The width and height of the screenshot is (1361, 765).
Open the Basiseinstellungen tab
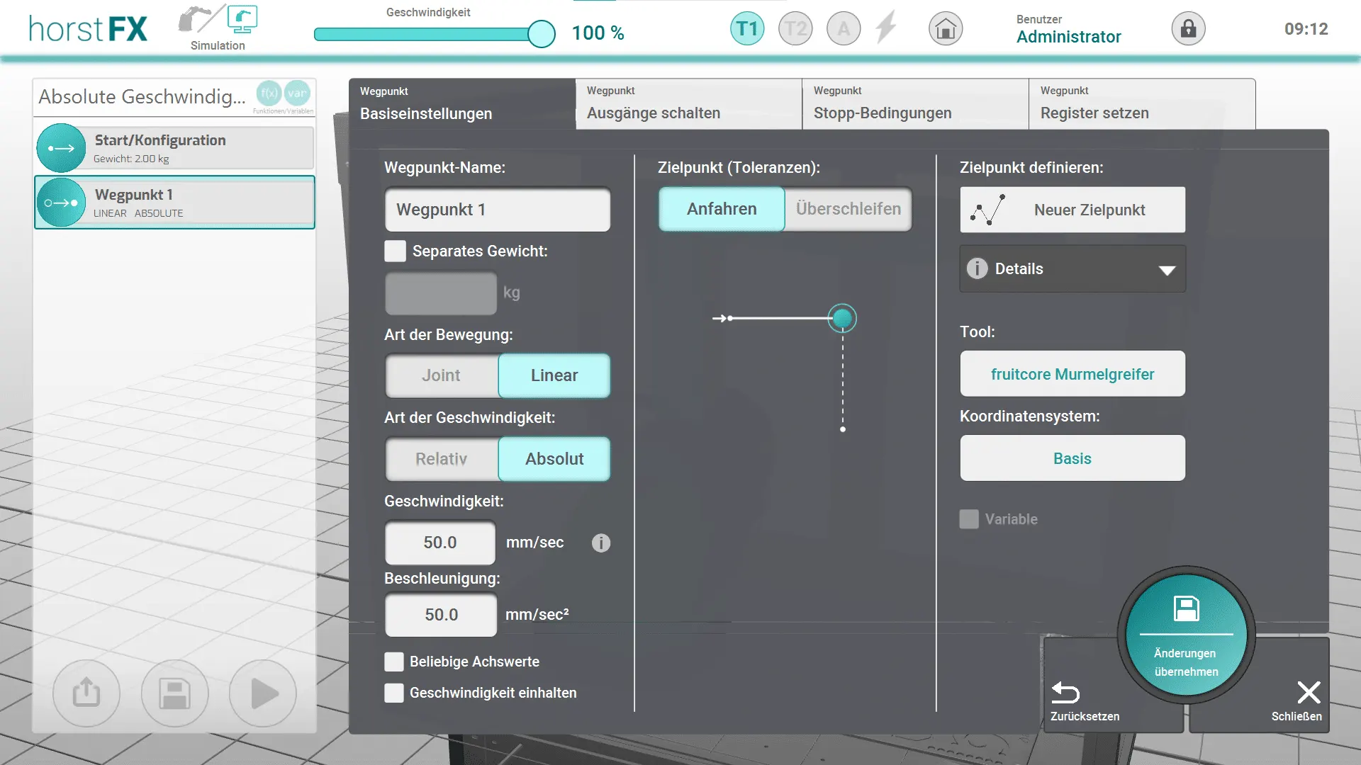coord(462,104)
